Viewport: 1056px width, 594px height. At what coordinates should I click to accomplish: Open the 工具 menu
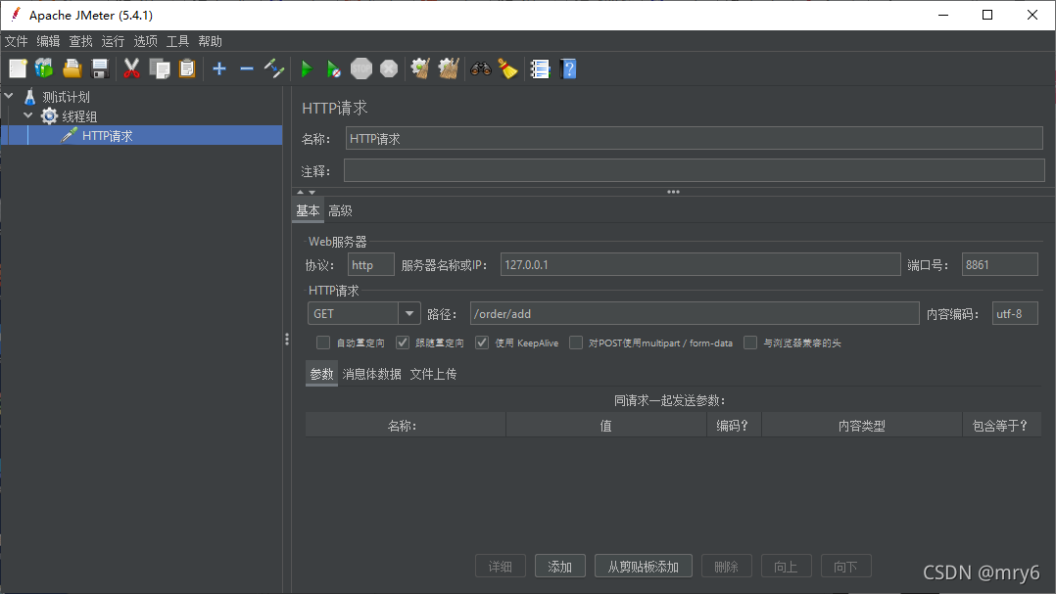click(x=178, y=41)
